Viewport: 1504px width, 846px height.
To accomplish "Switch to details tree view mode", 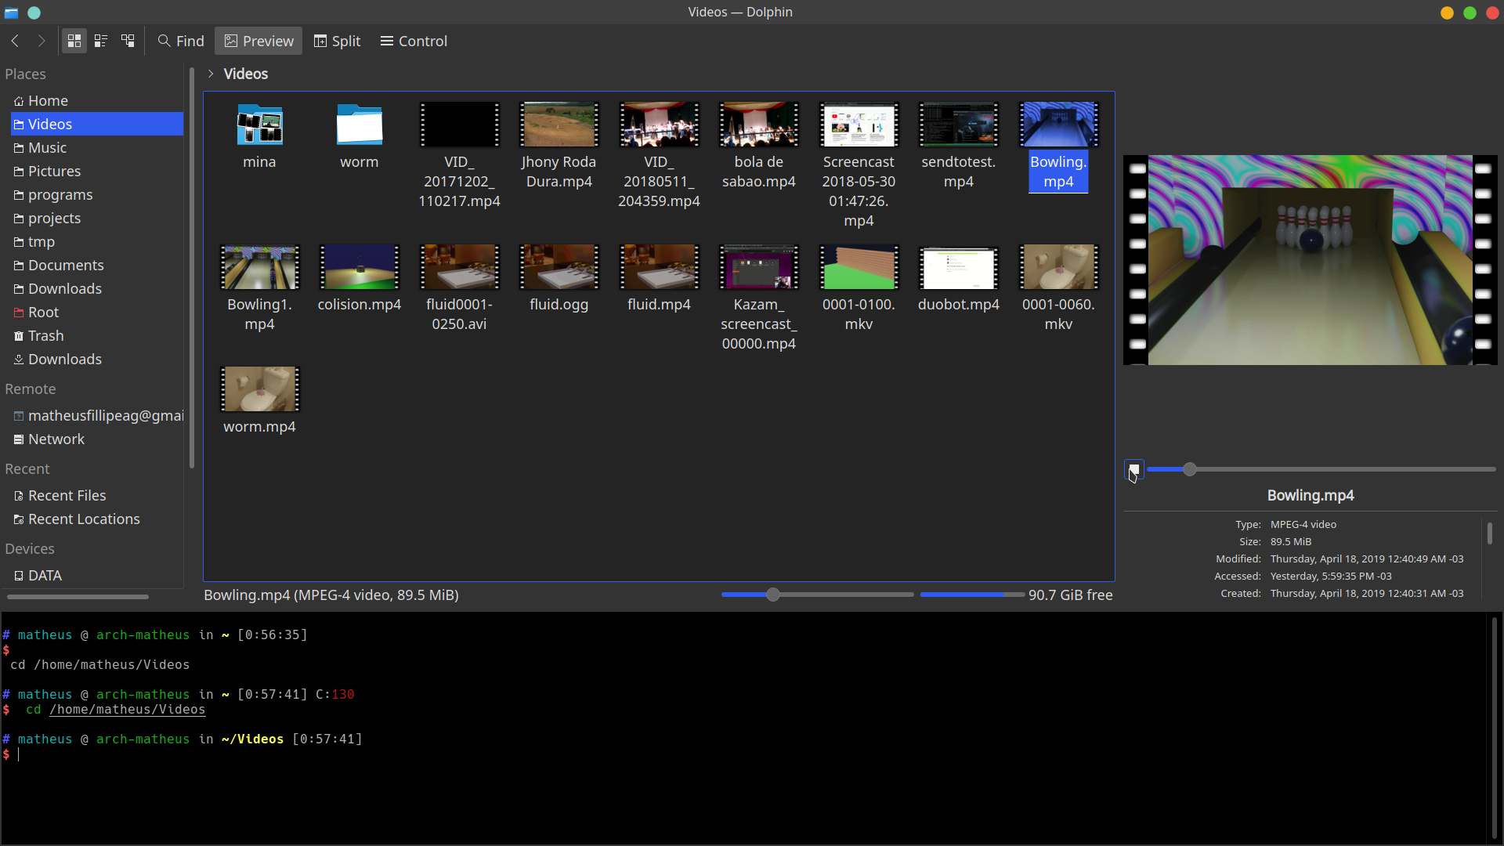I will coord(128,41).
